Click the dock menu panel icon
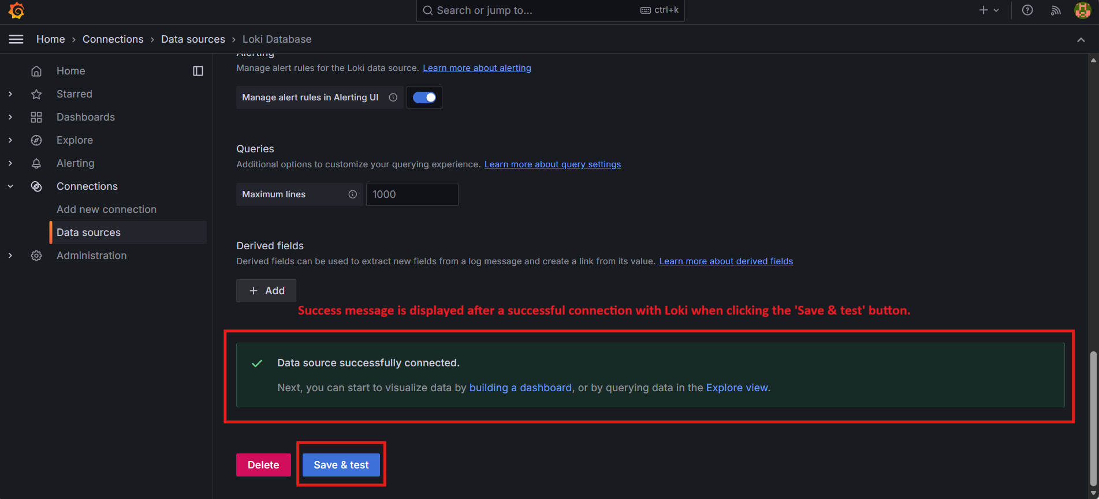Viewport: 1099px width, 499px height. 198,71
